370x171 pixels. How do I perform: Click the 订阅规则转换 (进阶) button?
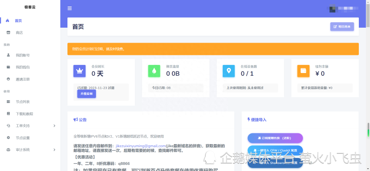coord(275,138)
